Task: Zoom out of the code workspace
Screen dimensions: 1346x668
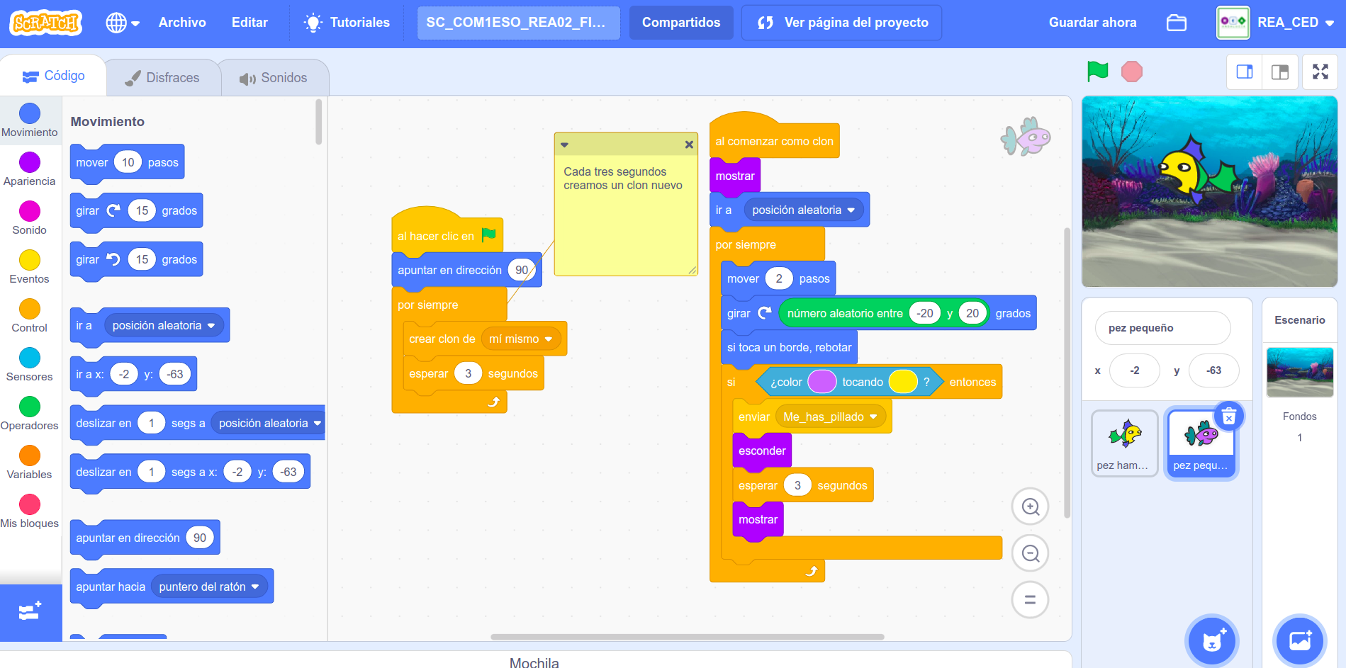Action: (x=1030, y=553)
